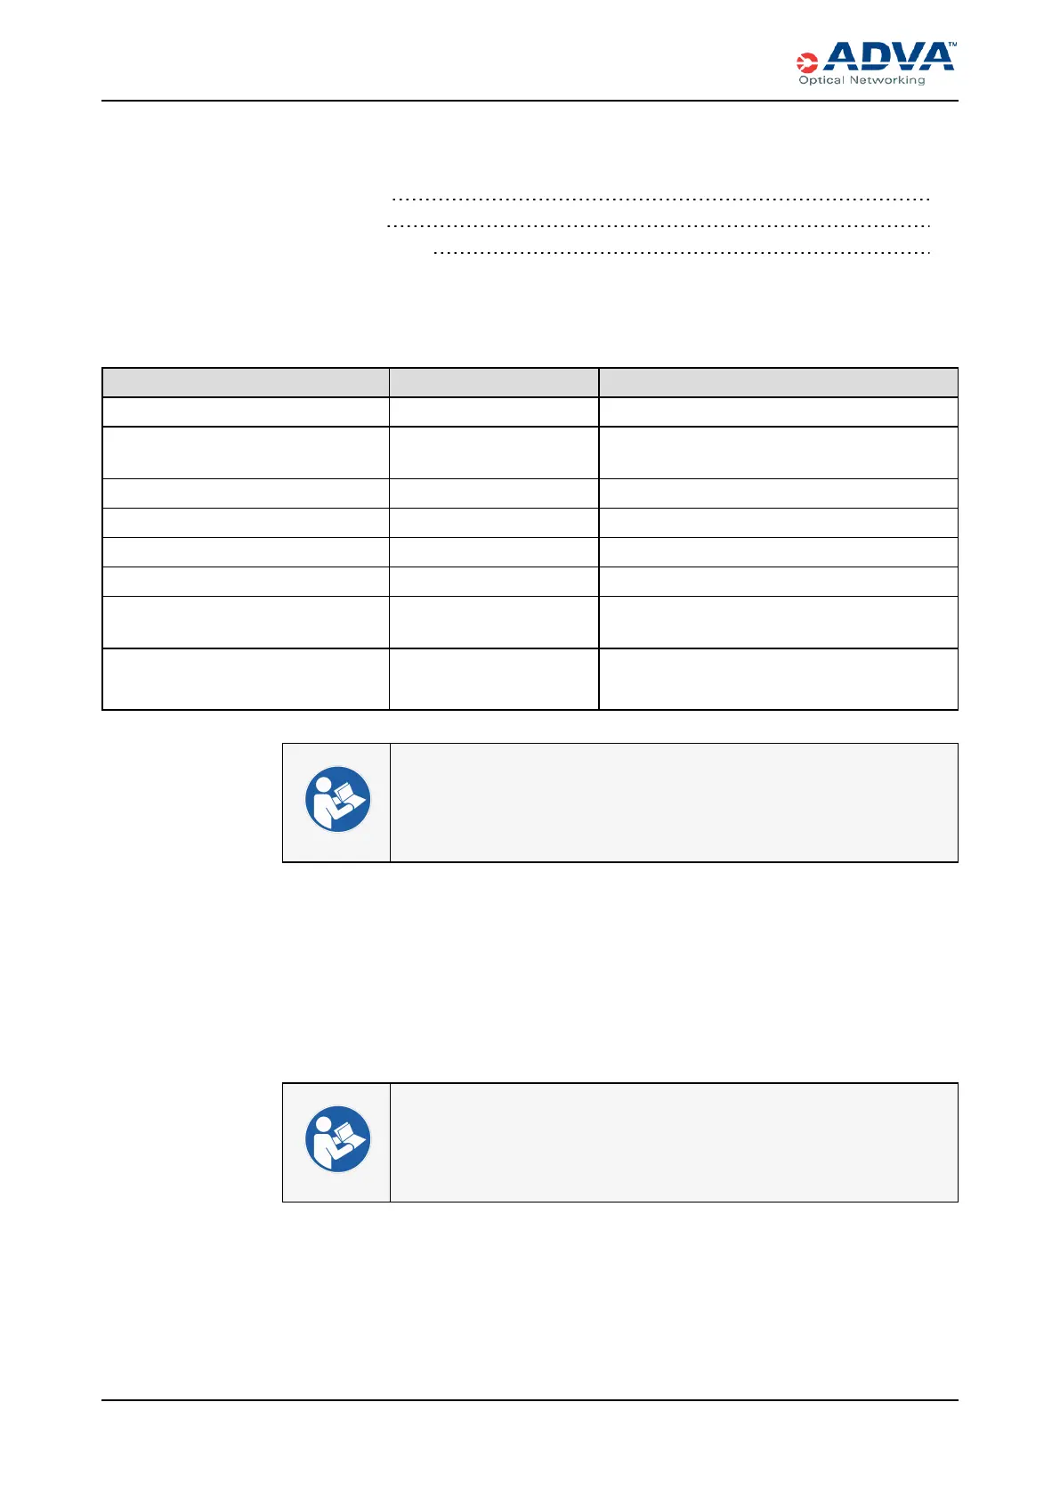Click the last table row's middle cell

coord(494,679)
